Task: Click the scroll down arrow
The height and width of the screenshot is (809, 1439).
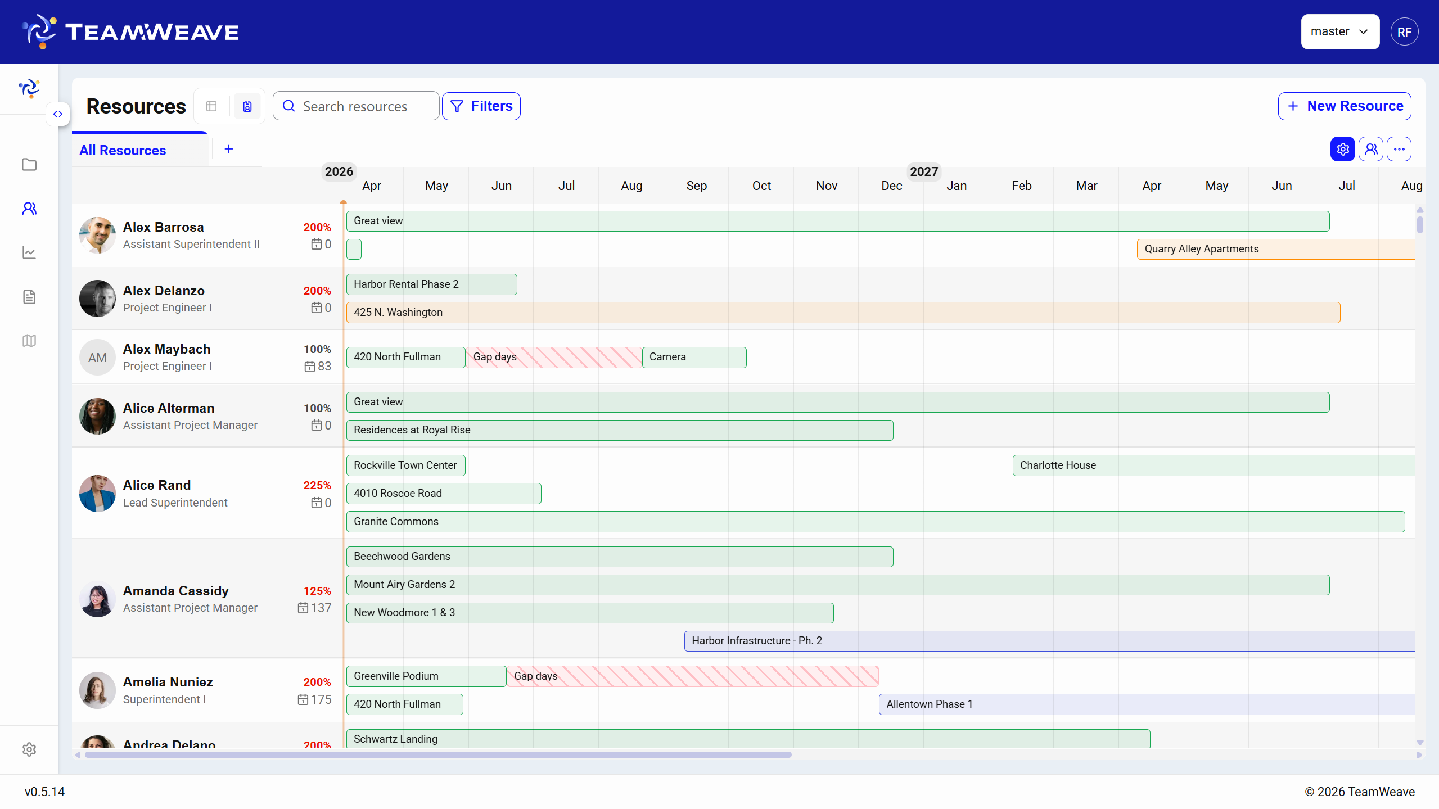Action: point(1420,743)
